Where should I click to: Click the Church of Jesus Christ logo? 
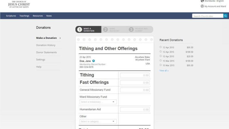point(19,4)
